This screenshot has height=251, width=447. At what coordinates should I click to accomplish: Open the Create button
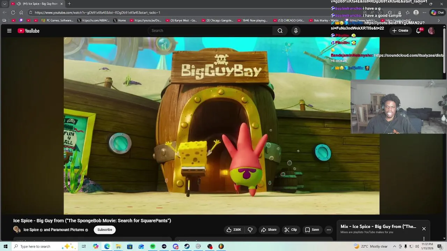(x=400, y=31)
